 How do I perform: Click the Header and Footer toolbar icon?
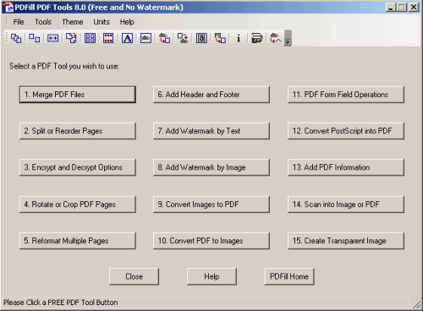coord(108,38)
